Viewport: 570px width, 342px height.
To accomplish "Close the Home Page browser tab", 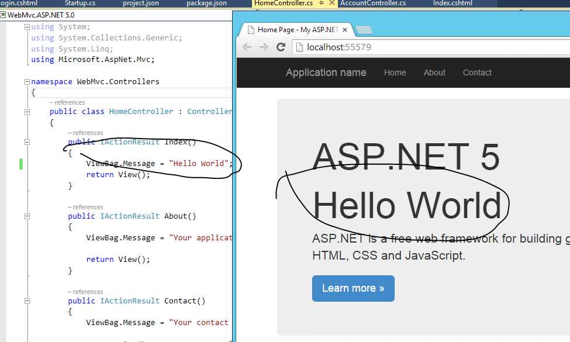I will tap(345, 30).
